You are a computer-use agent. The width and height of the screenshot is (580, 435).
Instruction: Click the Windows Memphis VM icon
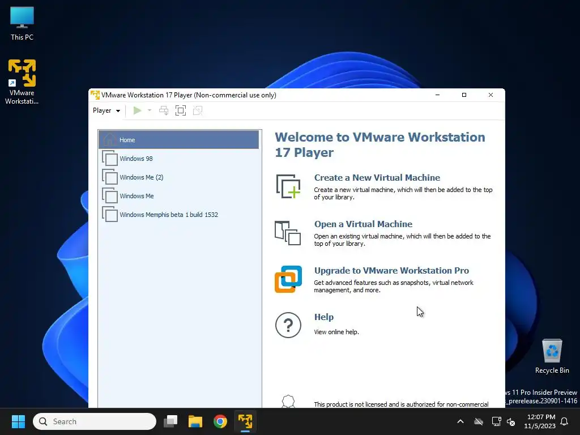109,215
